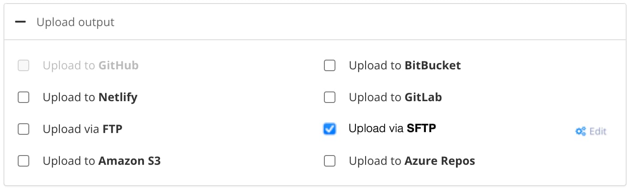Click the "Upload to Netlify" label text
631x190 pixels.
pos(90,97)
